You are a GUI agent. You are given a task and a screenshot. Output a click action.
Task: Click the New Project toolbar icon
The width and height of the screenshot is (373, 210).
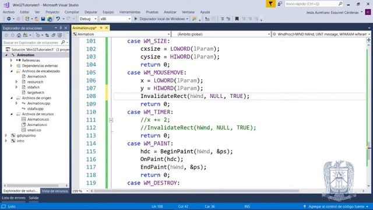(27, 19)
